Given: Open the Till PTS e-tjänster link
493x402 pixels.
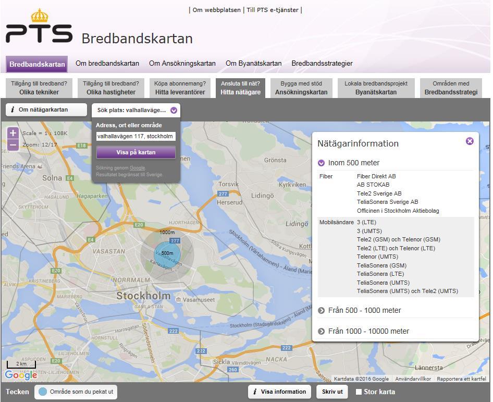Looking at the screenshot, I should [x=272, y=10].
